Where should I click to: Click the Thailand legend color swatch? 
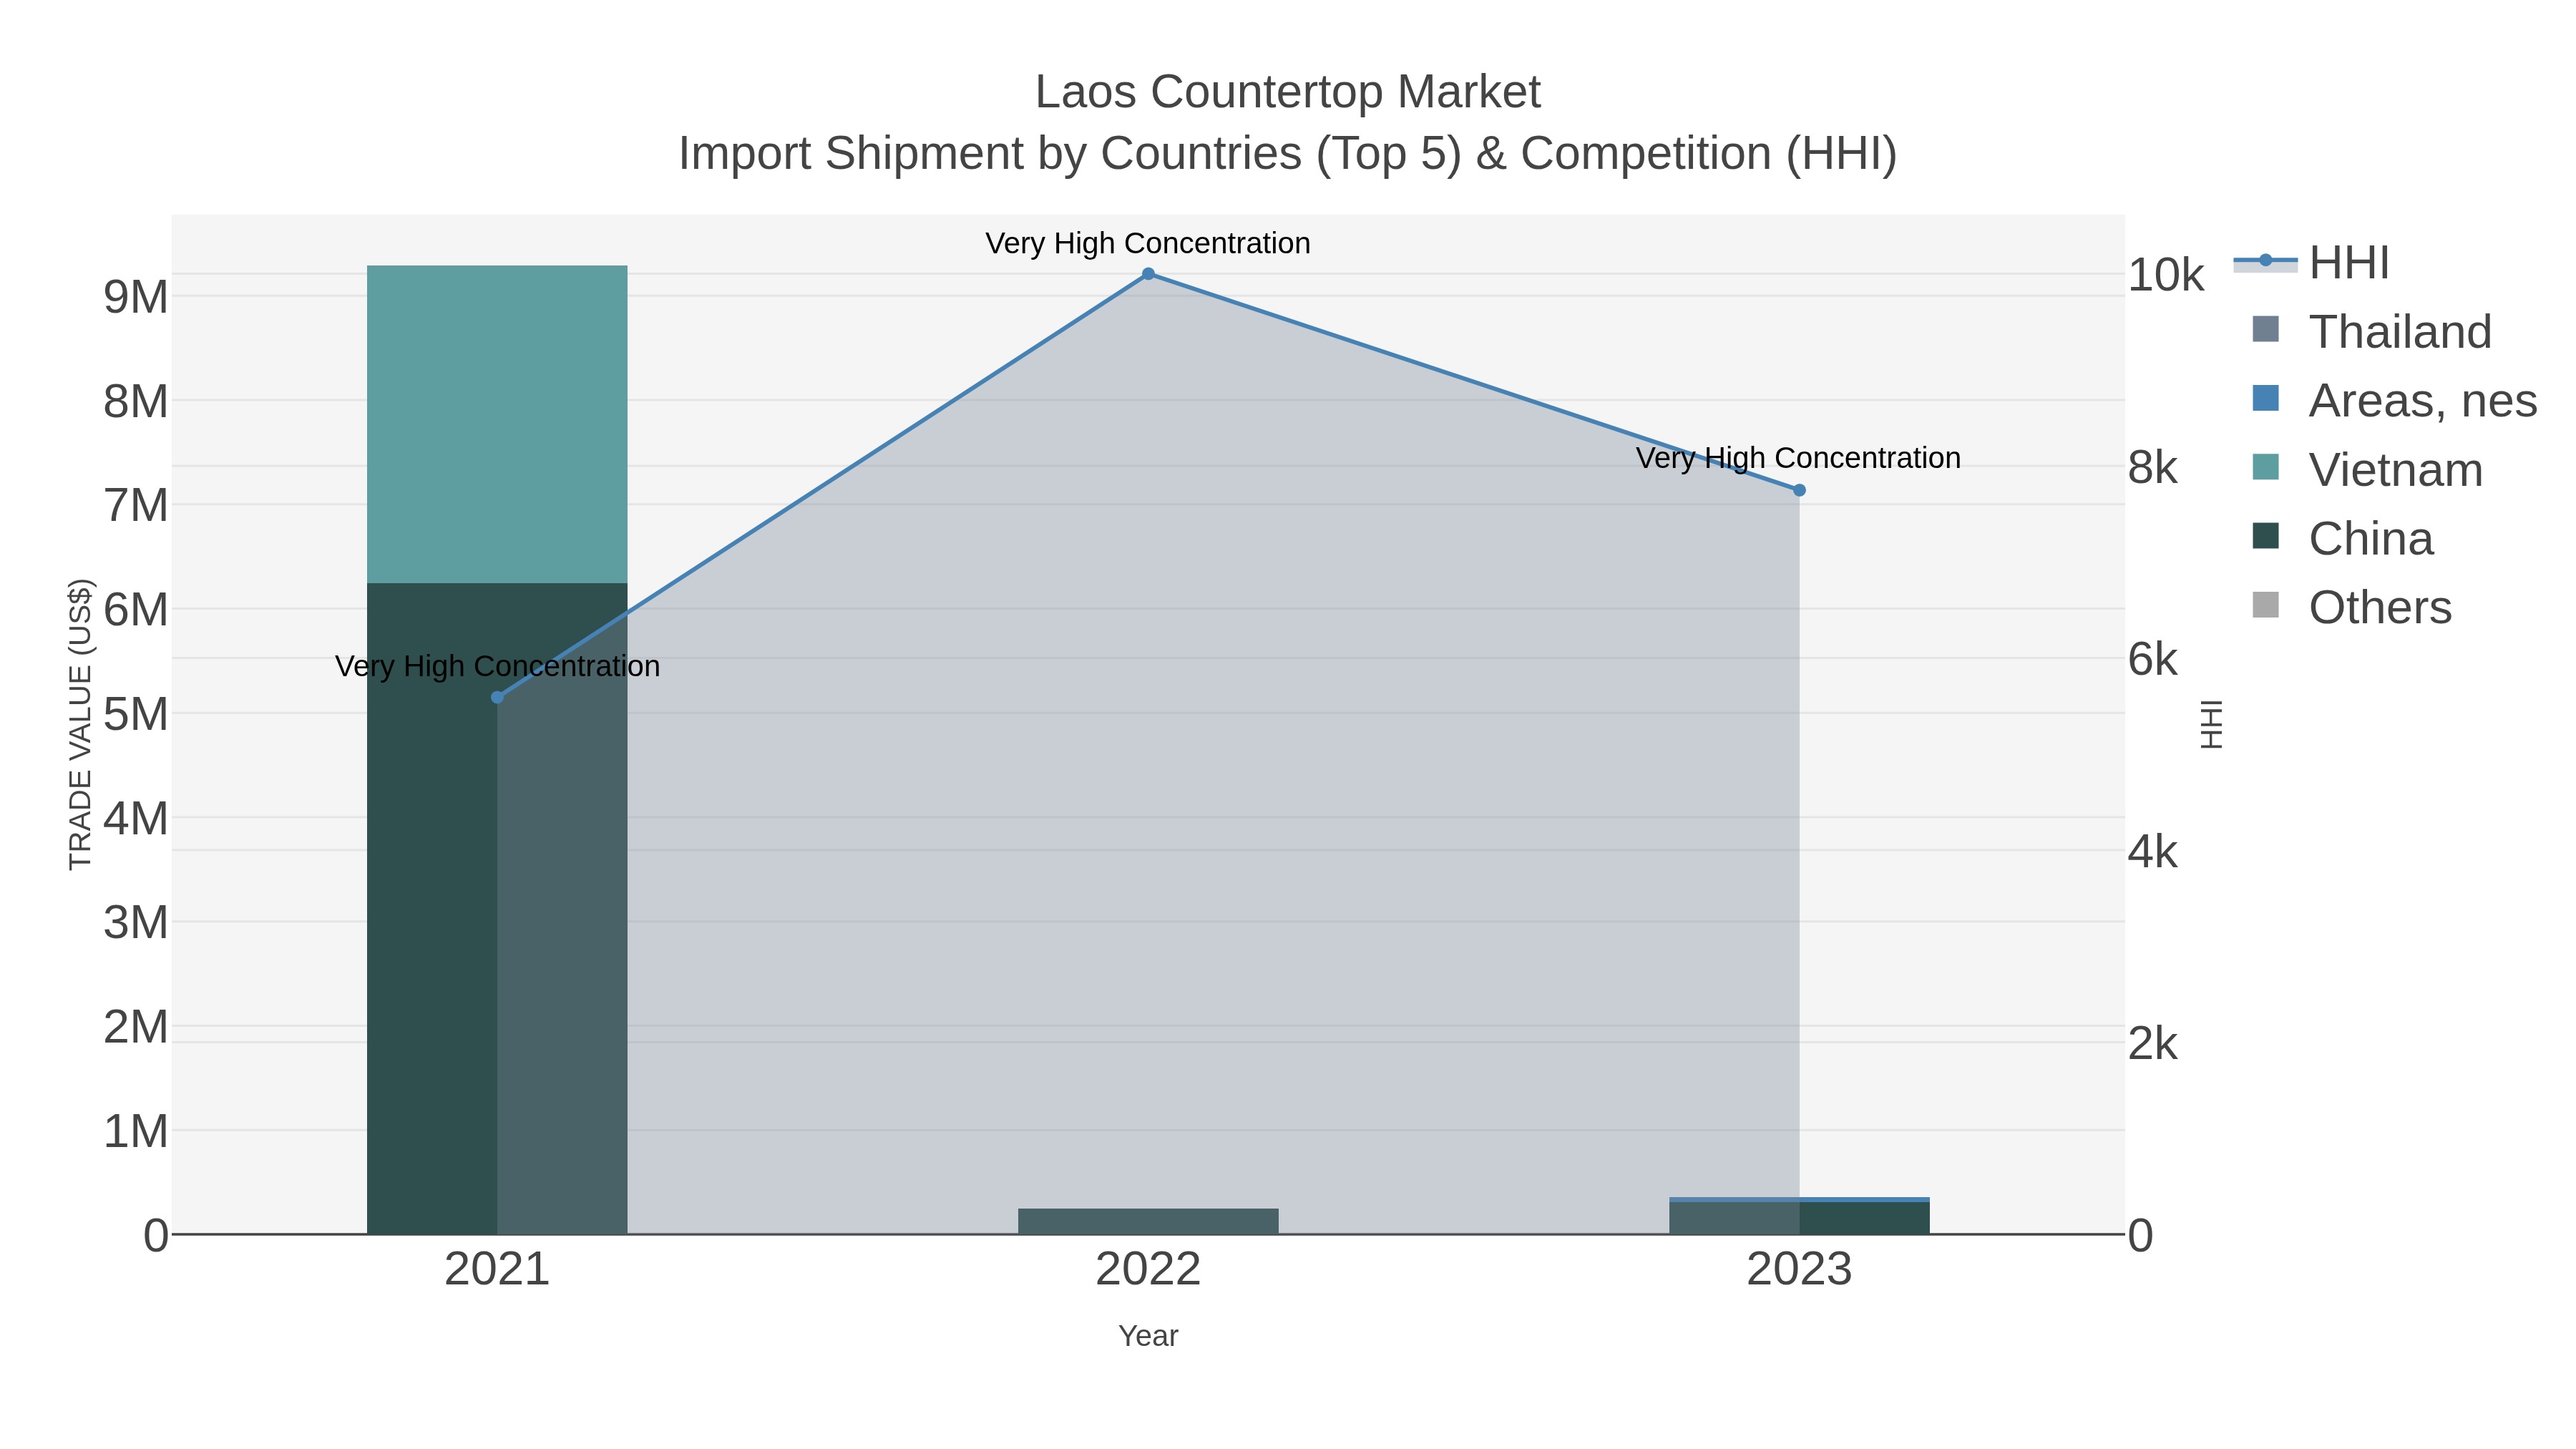click(x=2266, y=329)
